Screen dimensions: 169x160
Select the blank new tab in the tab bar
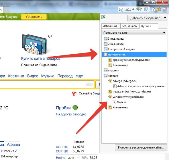[x=7, y=9]
